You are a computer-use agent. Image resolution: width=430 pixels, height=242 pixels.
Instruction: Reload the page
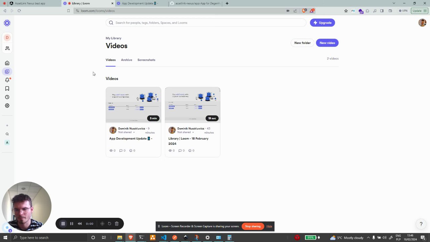coord(19,11)
